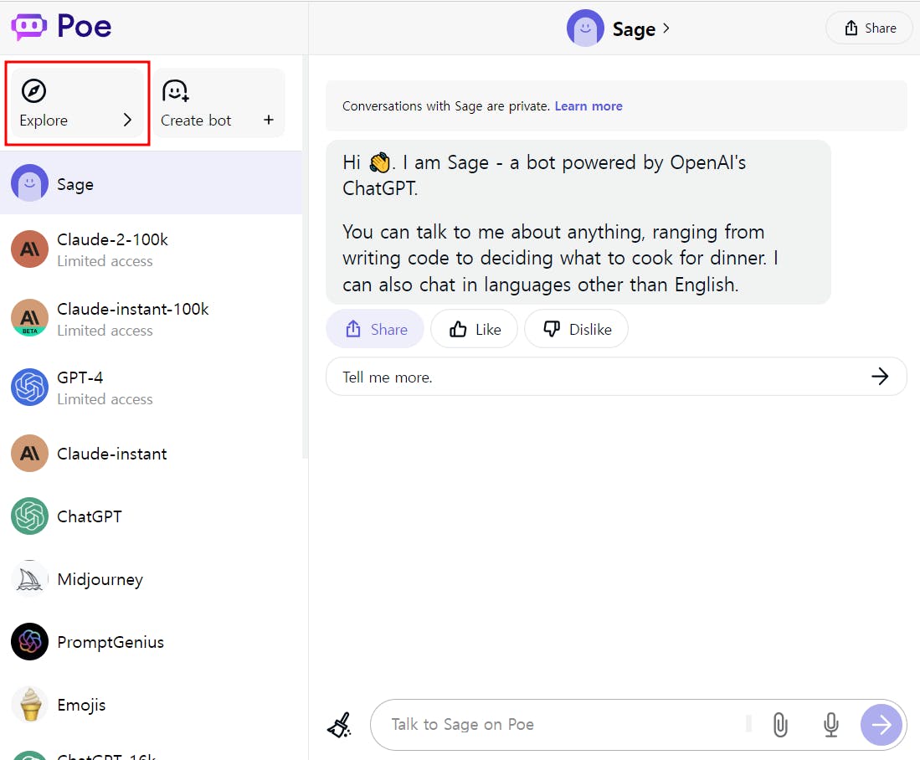Focus the Talk to Sage on Poe input
The height and width of the screenshot is (760, 920).
[563, 725]
